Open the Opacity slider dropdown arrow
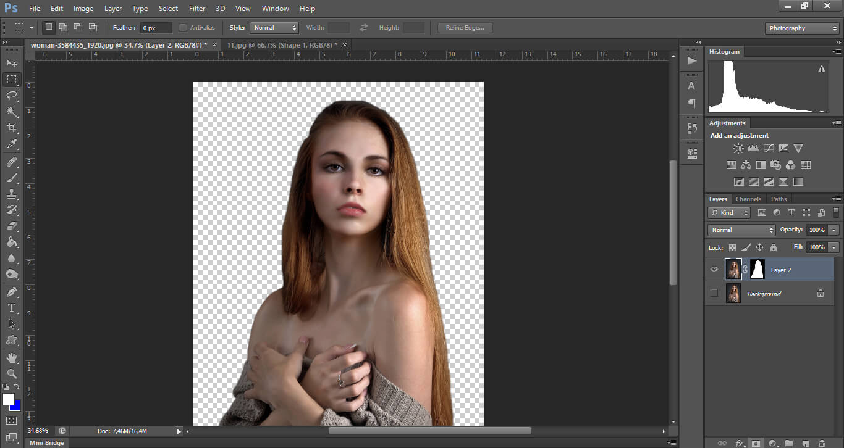This screenshot has width=844, height=448. click(834, 230)
